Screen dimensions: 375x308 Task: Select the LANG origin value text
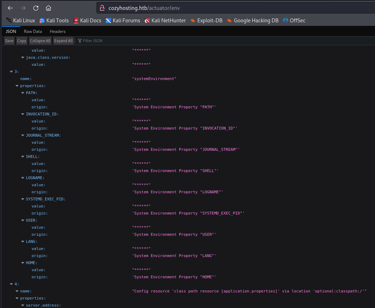click(x=174, y=256)
